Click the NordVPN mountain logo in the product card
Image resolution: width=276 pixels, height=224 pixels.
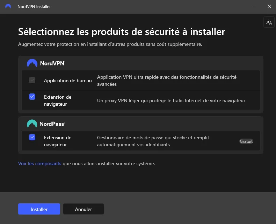[32, 63]
